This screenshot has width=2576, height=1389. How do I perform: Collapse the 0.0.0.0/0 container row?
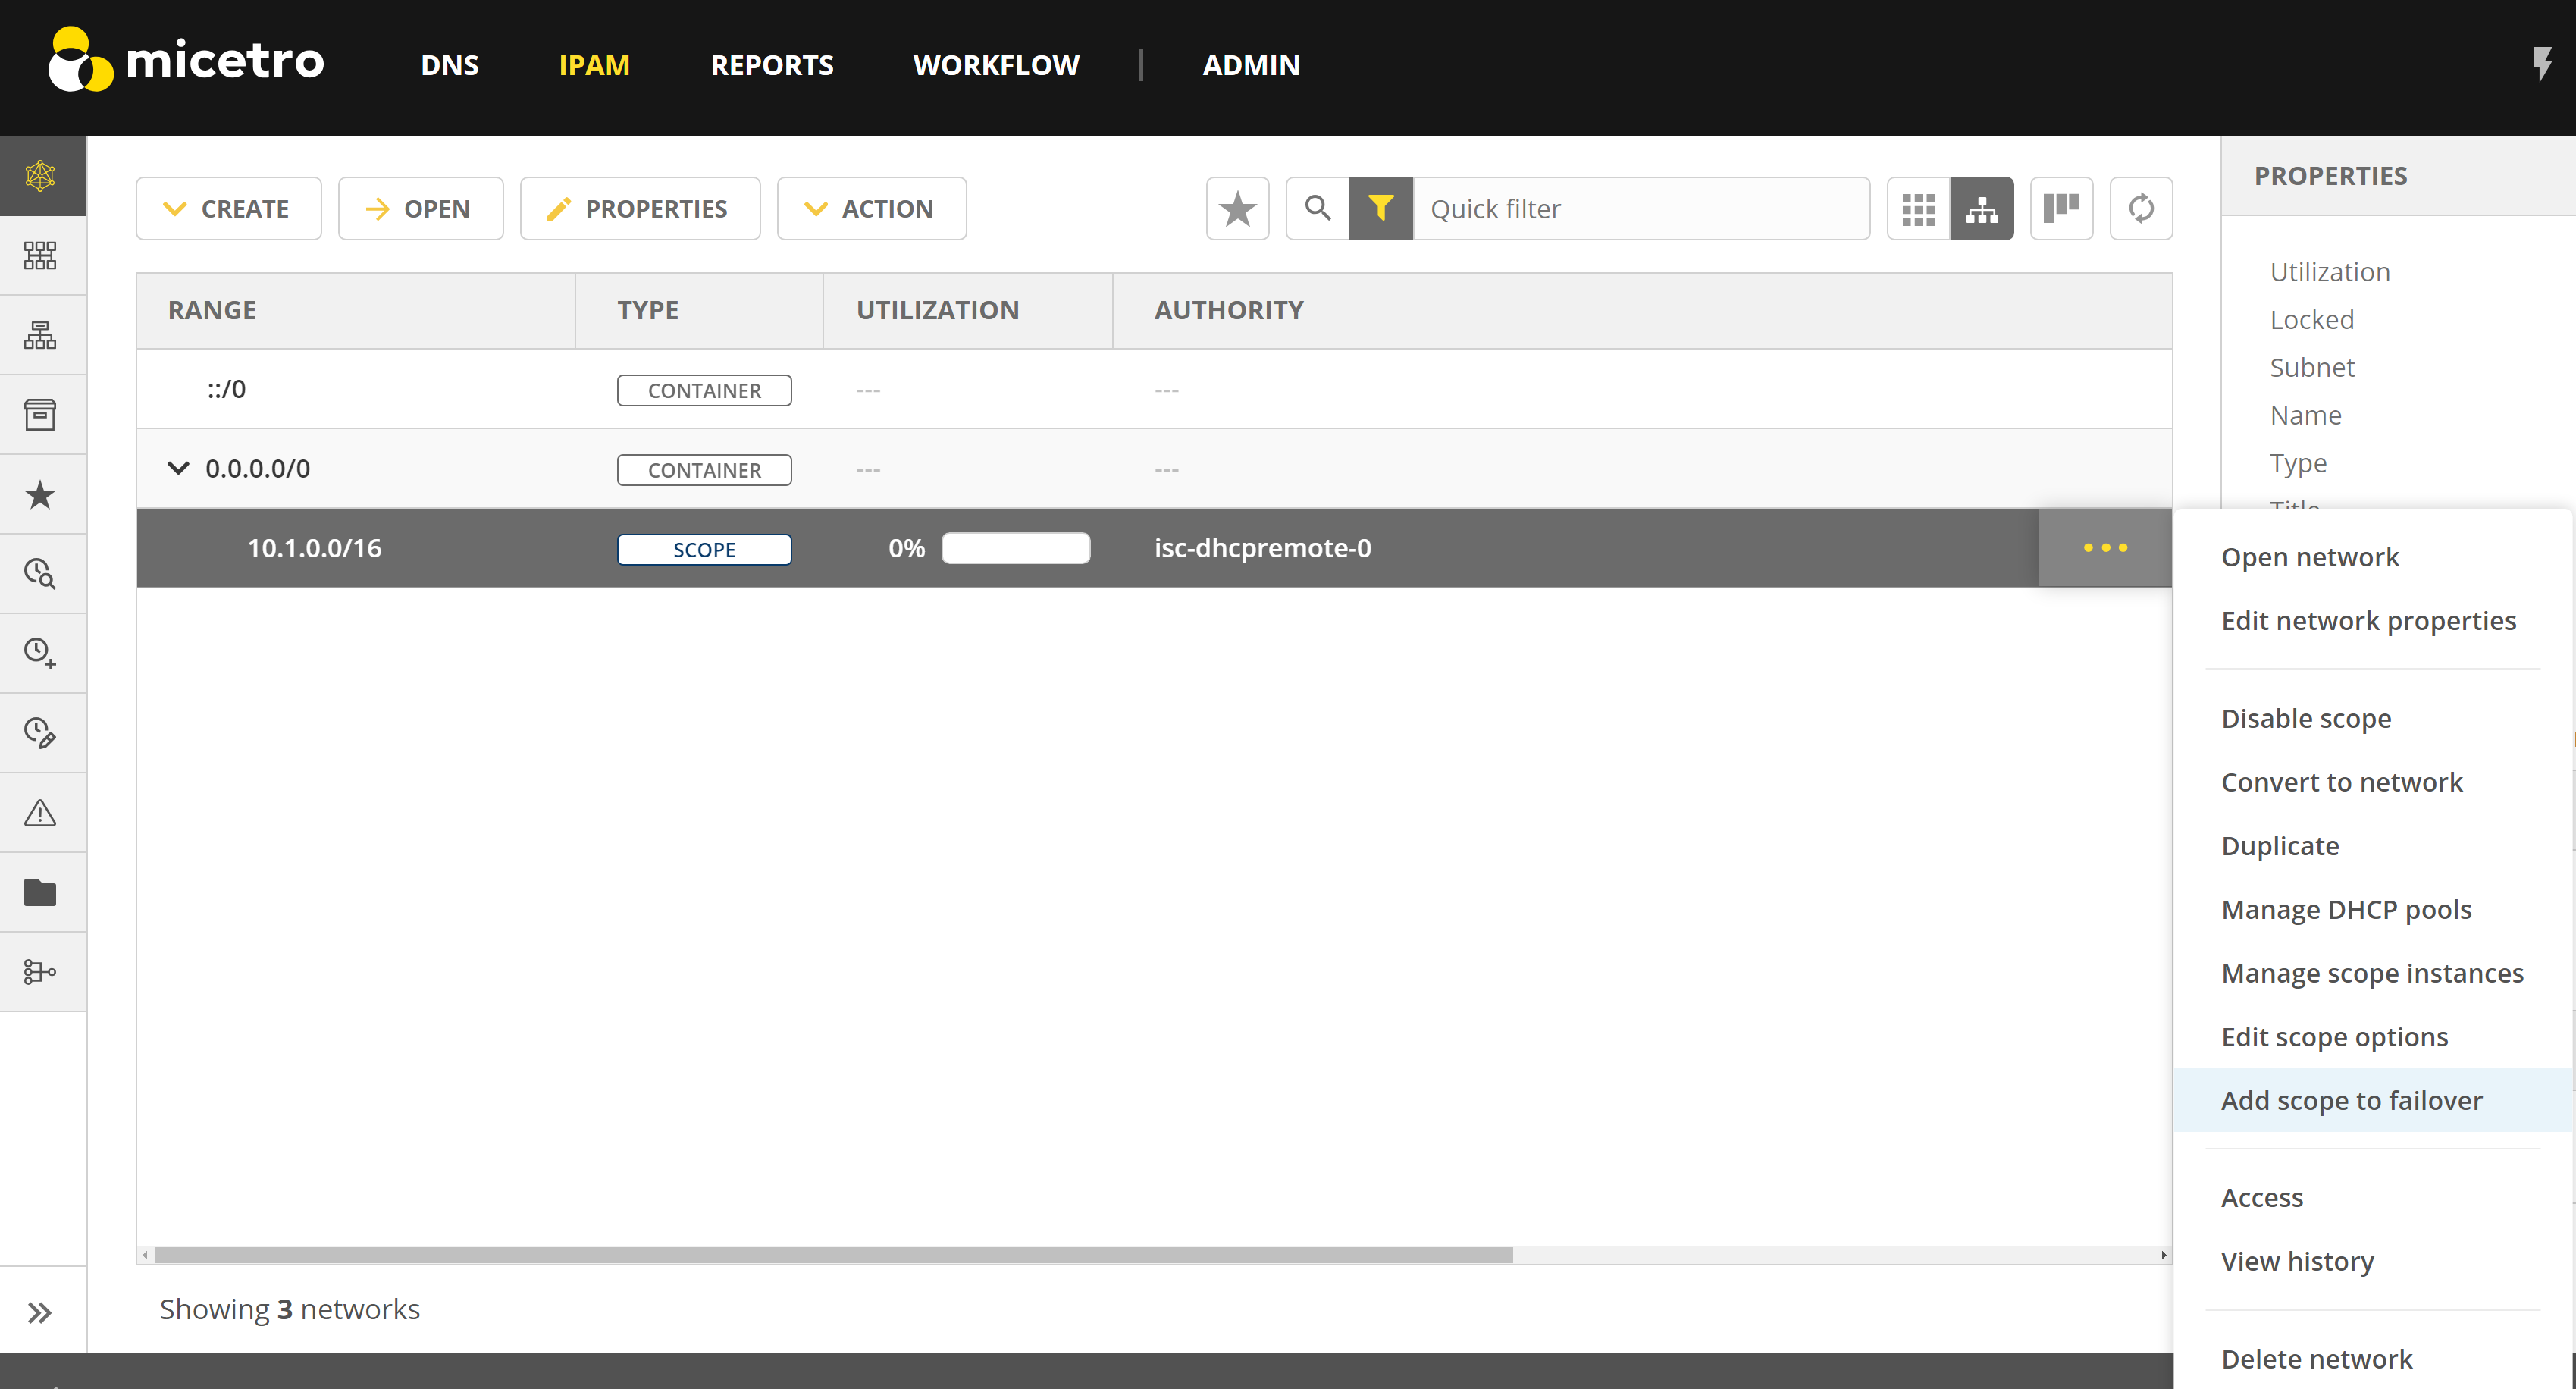coord(178,468)
